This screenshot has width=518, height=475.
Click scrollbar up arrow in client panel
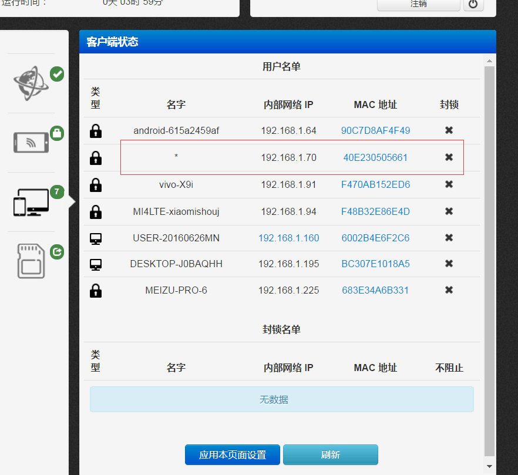coord(490,61)
